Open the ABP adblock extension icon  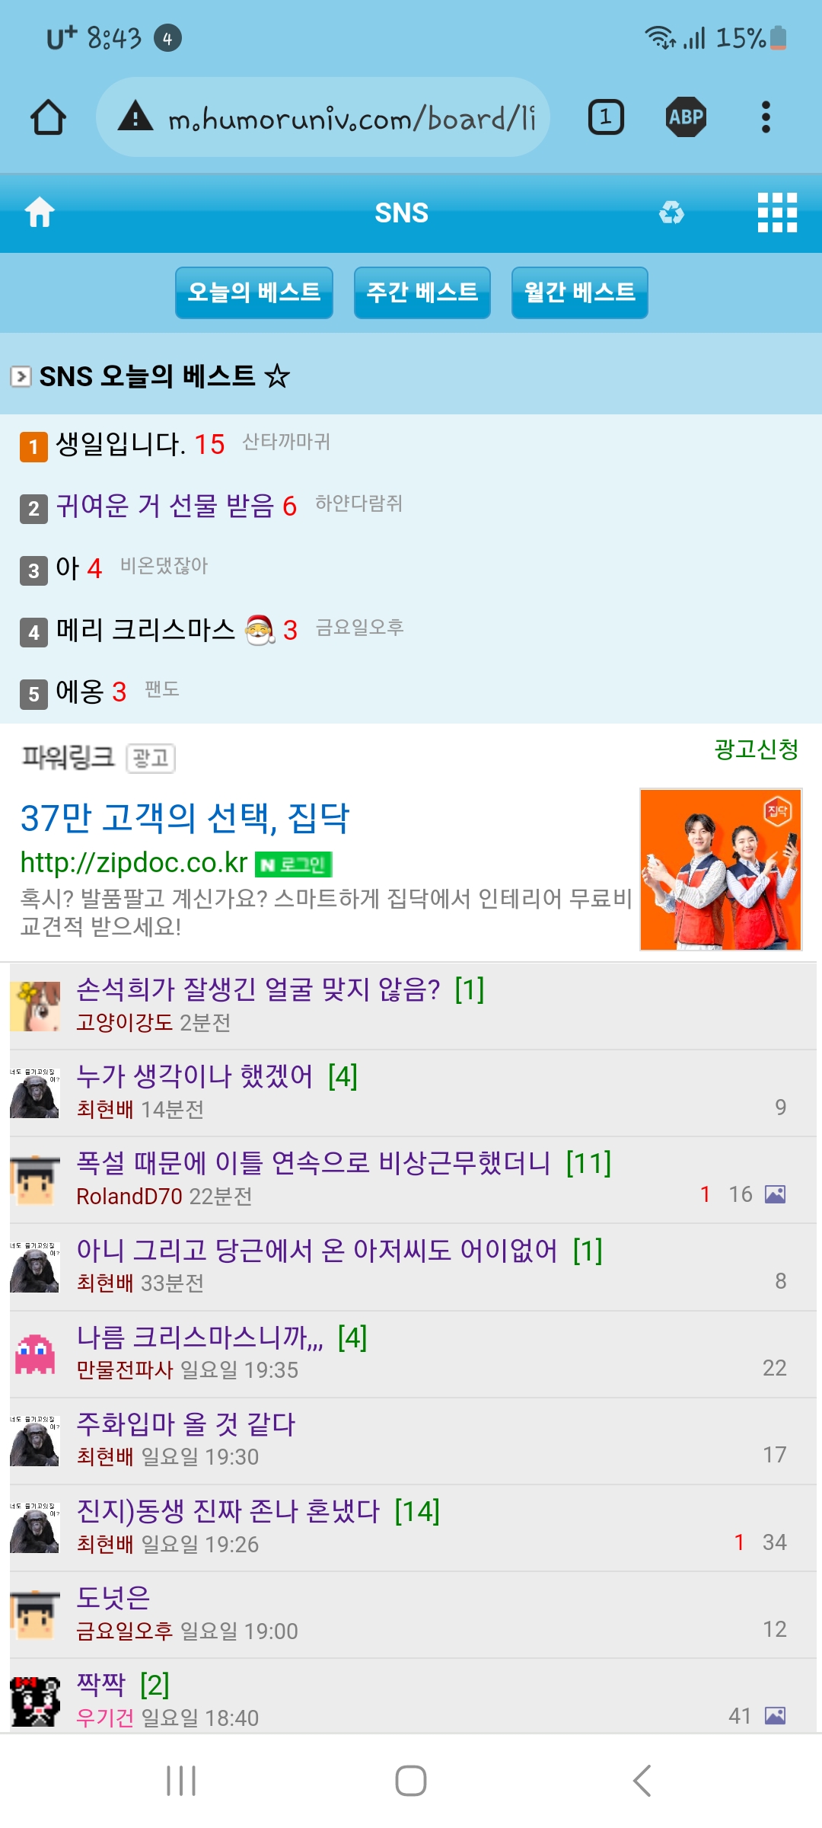pyautogui.click(x=687, y=117)
